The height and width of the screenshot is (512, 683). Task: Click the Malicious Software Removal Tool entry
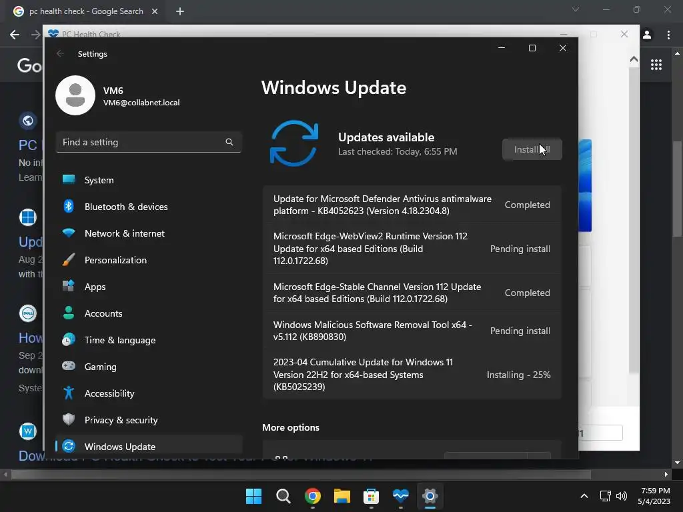(412, 331)
